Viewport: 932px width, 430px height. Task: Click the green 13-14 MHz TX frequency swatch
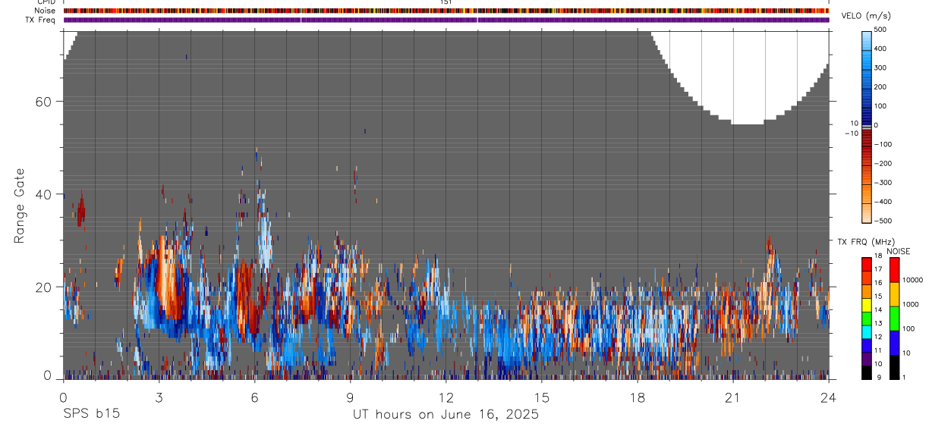click(867, 318)
